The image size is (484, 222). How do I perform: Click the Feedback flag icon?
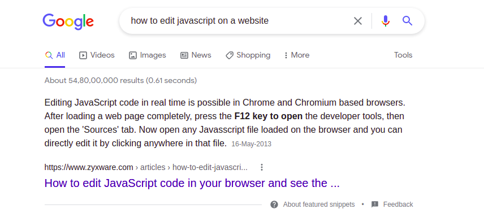(375, 204)
